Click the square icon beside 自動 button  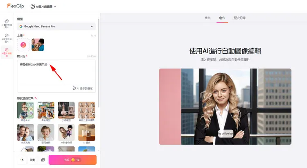43,160
